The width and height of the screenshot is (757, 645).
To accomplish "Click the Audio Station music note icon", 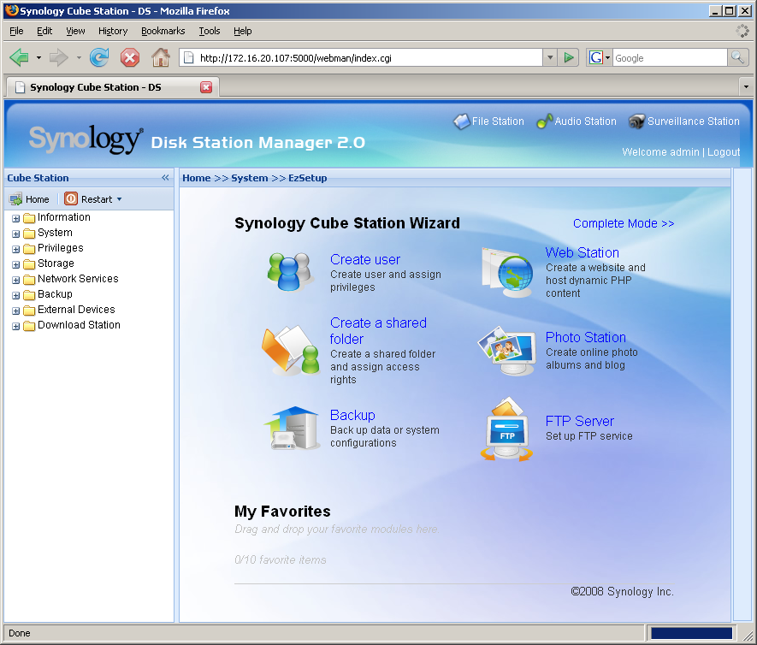I will (x=545, y=121).
